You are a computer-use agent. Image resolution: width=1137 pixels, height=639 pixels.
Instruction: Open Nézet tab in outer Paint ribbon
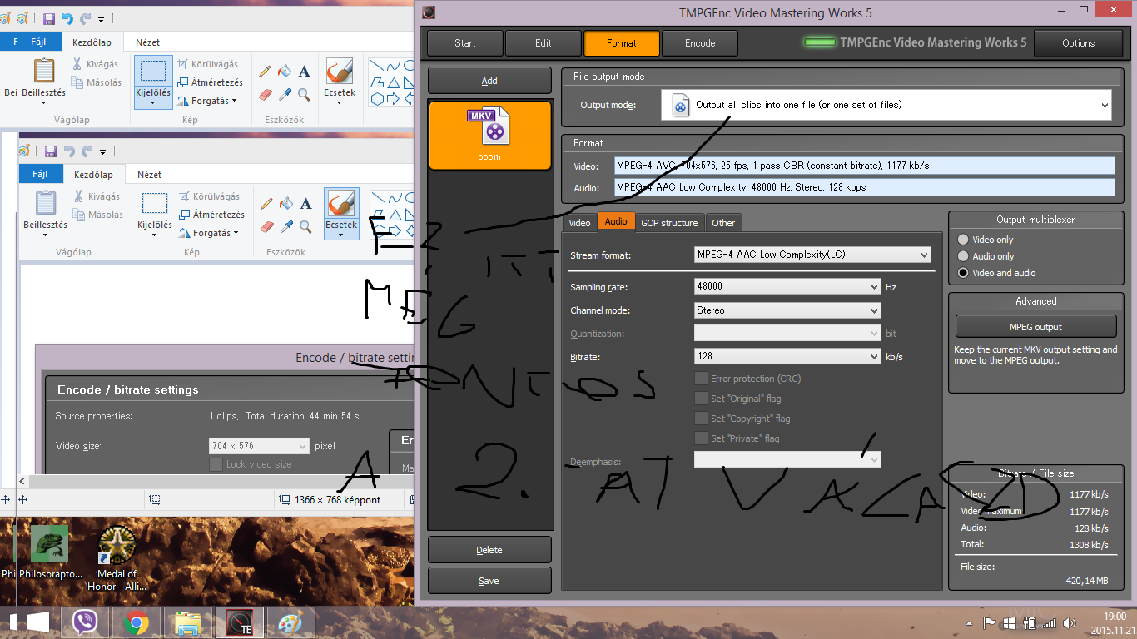pos(148,42)
